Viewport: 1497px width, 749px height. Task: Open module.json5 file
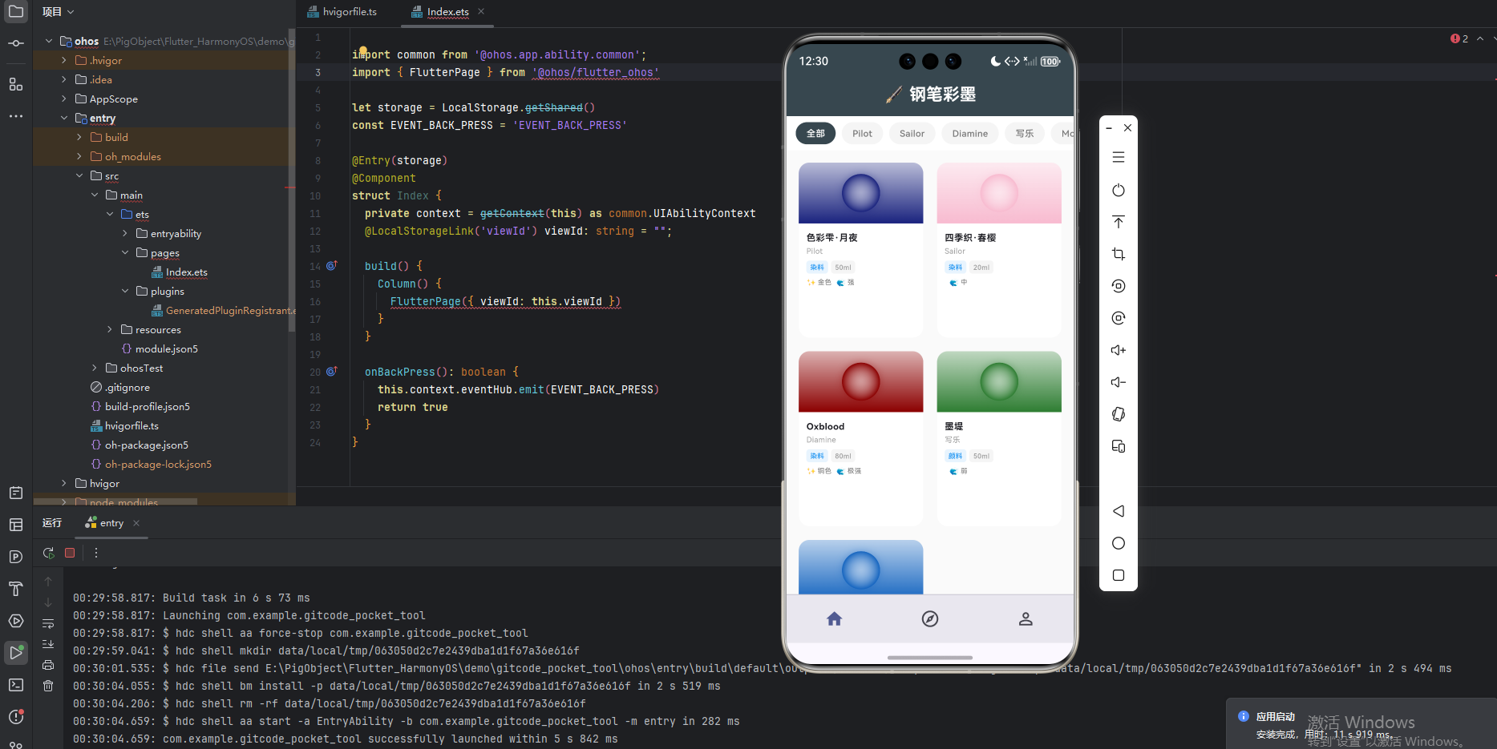[x=166, y=348]
